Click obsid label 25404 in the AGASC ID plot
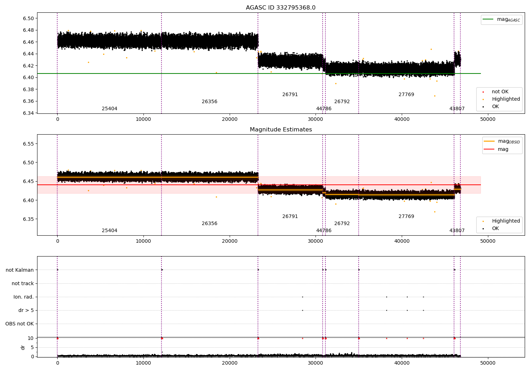Screen dimensions: 530x371 click(110, 108)
